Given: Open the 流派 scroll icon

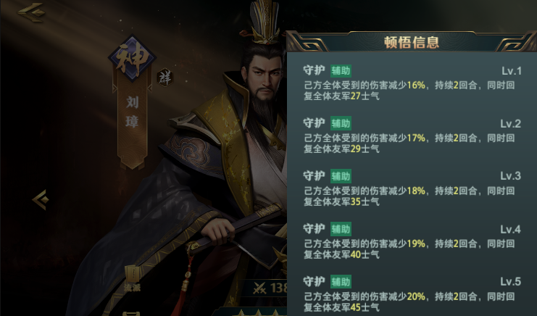Looking at the screenshot, I should tap(132, 278).
